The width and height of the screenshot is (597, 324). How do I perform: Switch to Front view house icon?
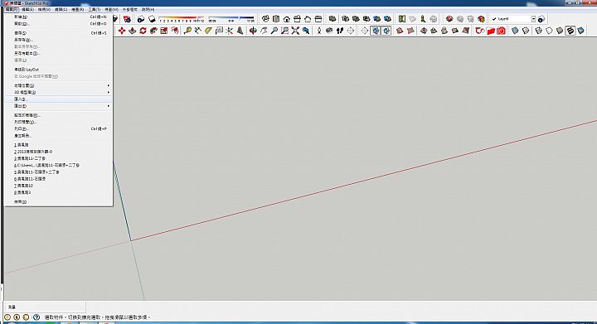pyautogui.click(x=287, y=18)
